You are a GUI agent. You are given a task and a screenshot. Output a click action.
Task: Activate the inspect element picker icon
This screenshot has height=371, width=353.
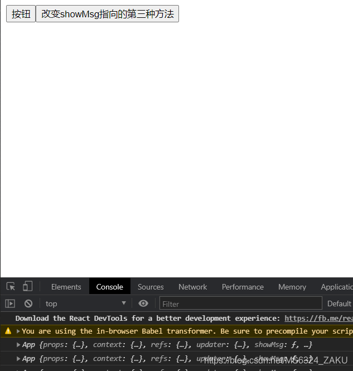[x=11, y=287]
